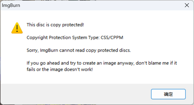The height and width of the screenshot is (105, 194).
Task: Close the ImgBurn warning dialog
Action: (x=187, y=5)
